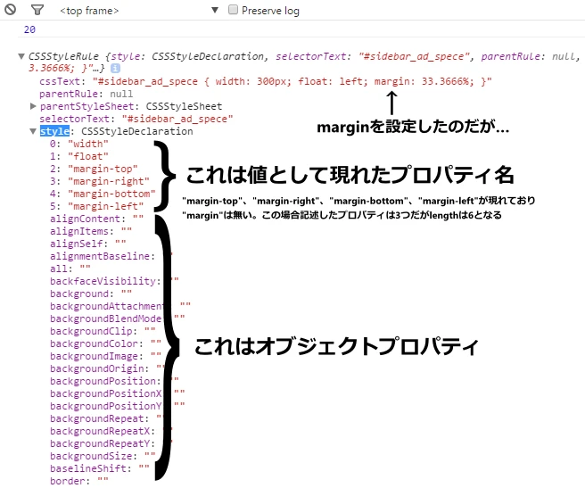
Task: Click the backgroundClip property
Action: pyautogui.click(x=103, y=331)
